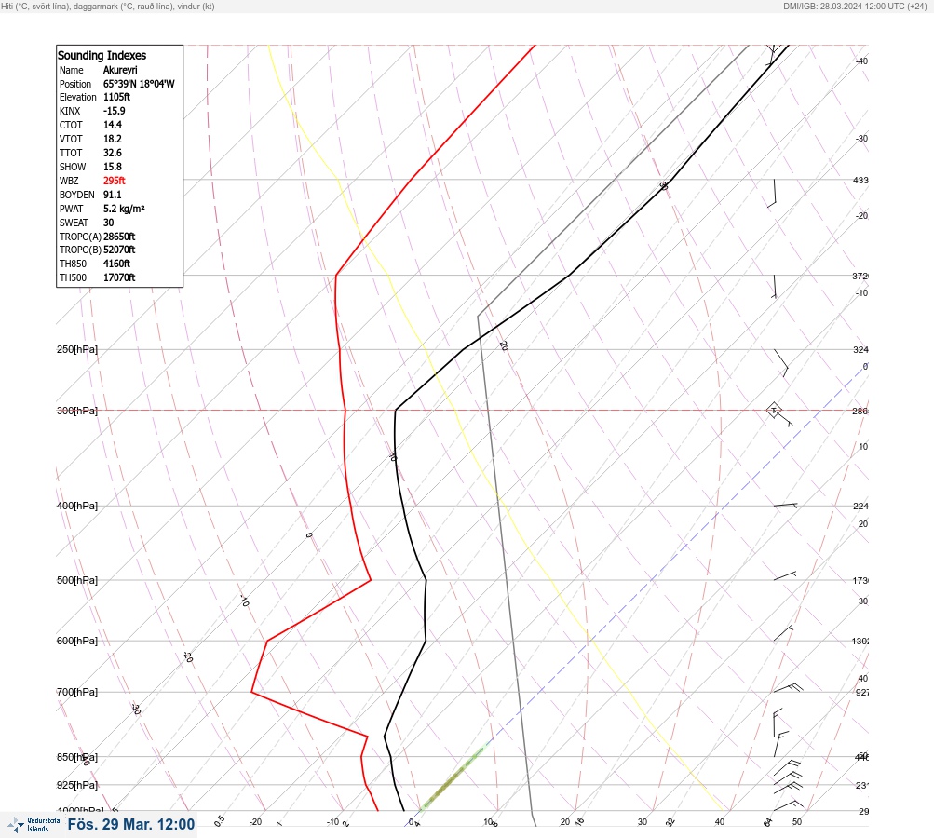Image resolution: width=934 pixels, height=838 pixels.
Task: Click the Vedurstofa Islands logo
Action: (34, 824)
